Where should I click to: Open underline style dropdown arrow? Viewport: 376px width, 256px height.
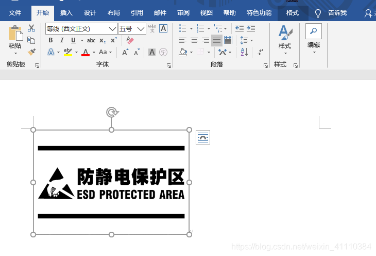[82, 40]
